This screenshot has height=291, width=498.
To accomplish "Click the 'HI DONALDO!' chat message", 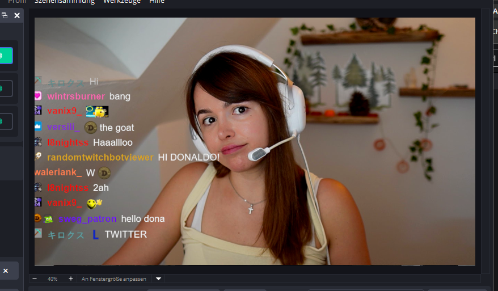I will pyautogui.click(x=189, y=157).
